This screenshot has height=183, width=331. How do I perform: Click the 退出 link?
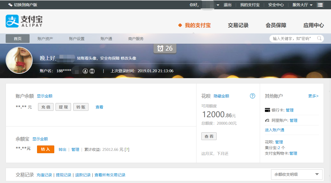pos(228,5)
